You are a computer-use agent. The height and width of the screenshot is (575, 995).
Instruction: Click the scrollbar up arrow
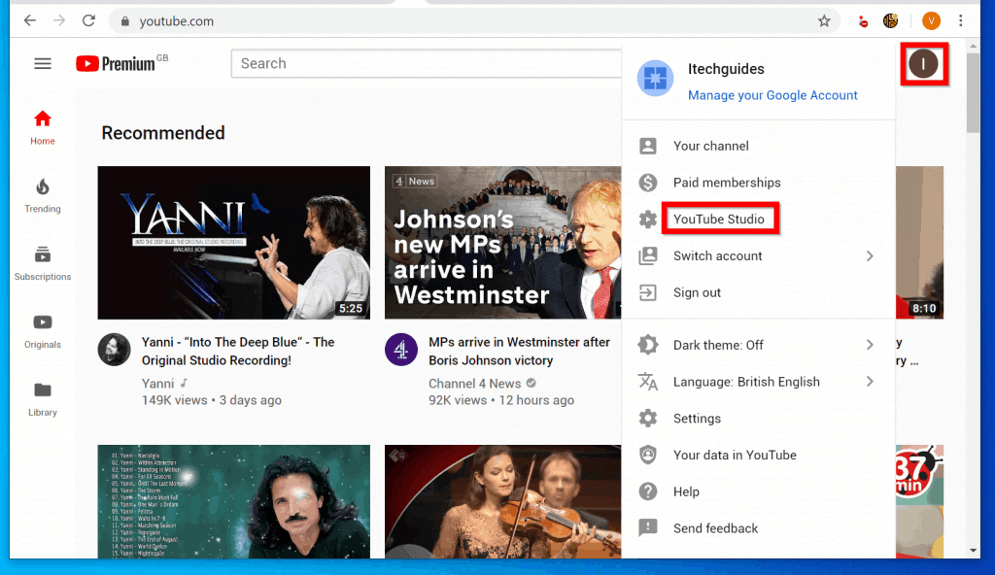point(973,46)
